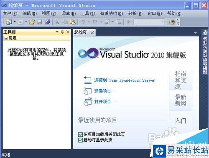Screen dimensions: 209x158
Task: Open the 视图(V) menu
Action: [x=49, y=14]
